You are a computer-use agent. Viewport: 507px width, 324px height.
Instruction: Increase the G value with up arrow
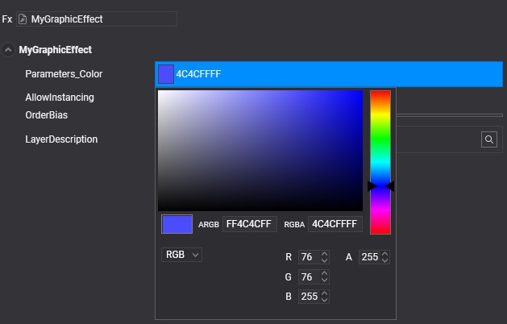(x=324, y=273)
